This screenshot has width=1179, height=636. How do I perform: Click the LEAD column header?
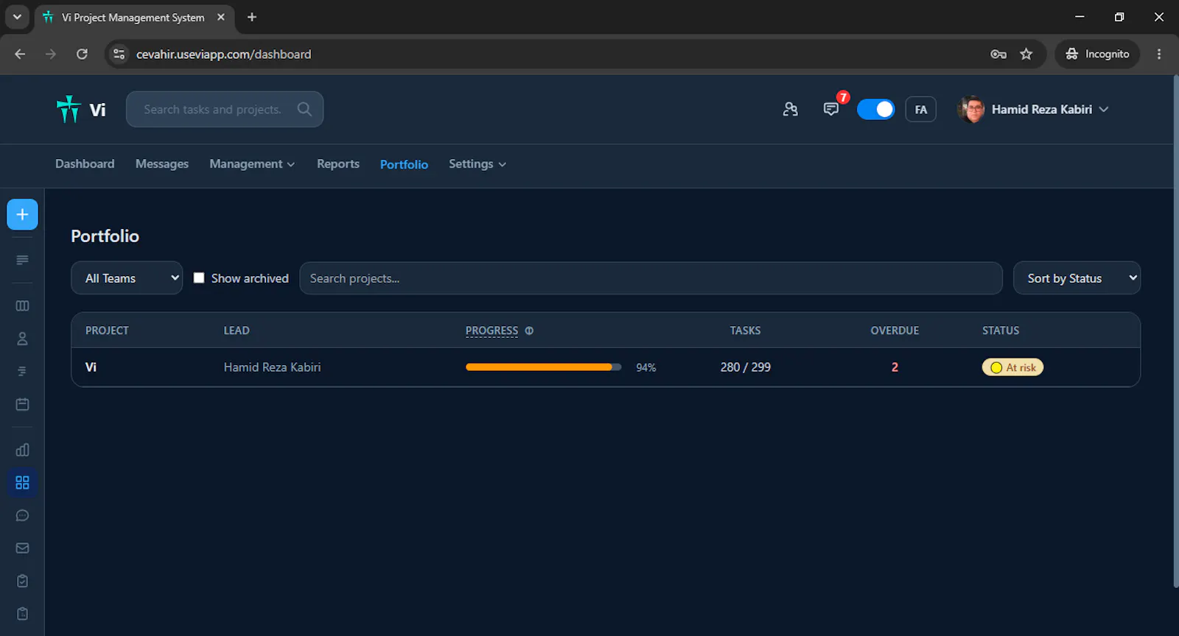[x=237, y=331]
